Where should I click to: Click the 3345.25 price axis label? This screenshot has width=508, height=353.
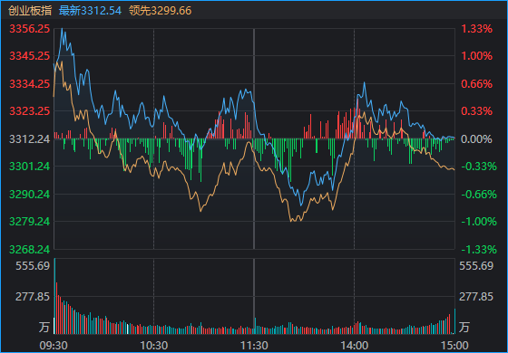point(29,56)
